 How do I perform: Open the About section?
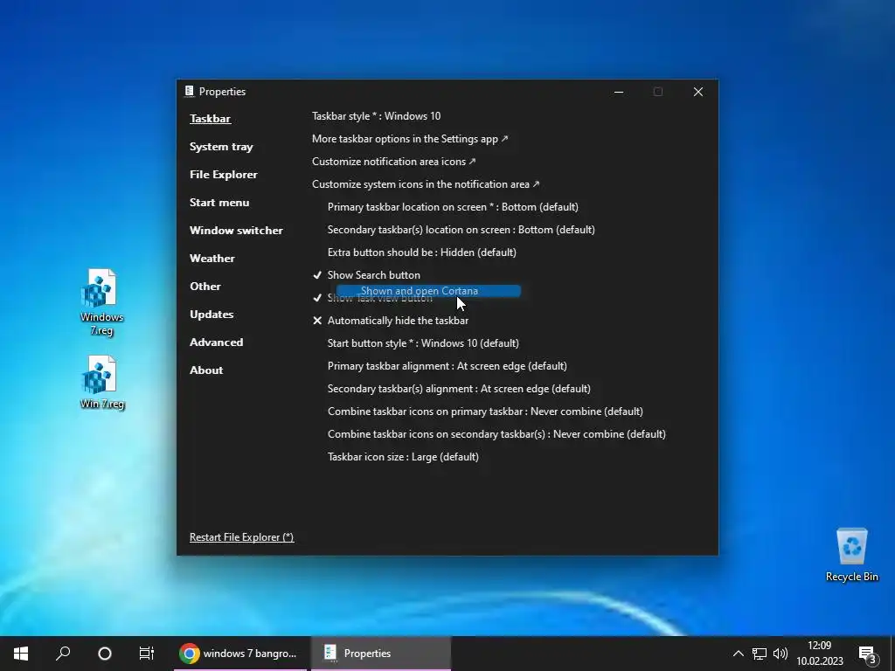pos(206,370)
